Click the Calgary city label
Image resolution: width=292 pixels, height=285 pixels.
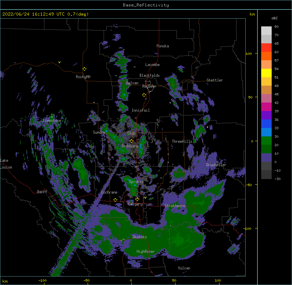coord(135,204)
